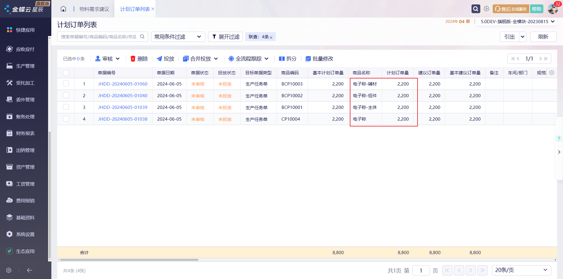Play the tutorial video icon
Viewport: 563px width, 279px height.
point(486,9)
